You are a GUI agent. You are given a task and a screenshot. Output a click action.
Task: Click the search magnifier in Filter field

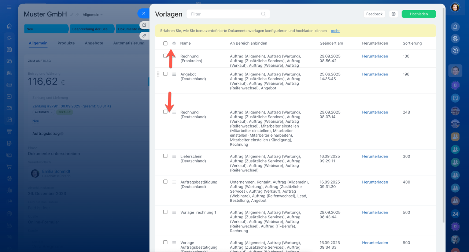pyautogui.click(x=263, y=14)
